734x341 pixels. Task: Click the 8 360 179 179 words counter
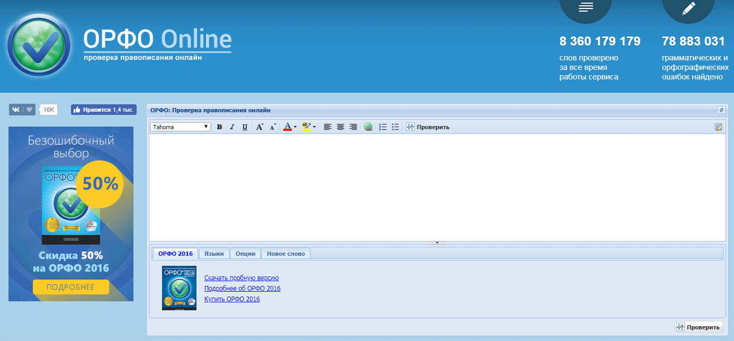pyautogui.click(x=600, y=41)
